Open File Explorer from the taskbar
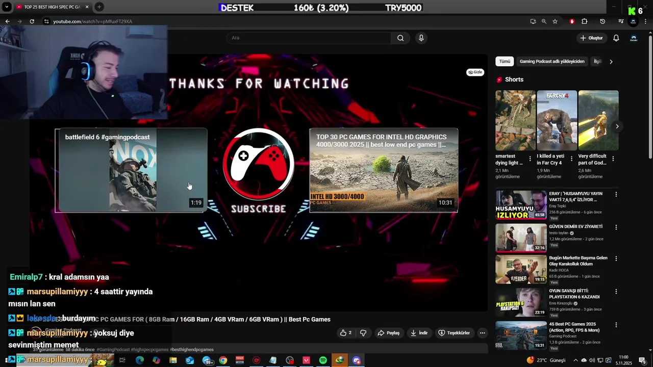 [x=173, y=360]
